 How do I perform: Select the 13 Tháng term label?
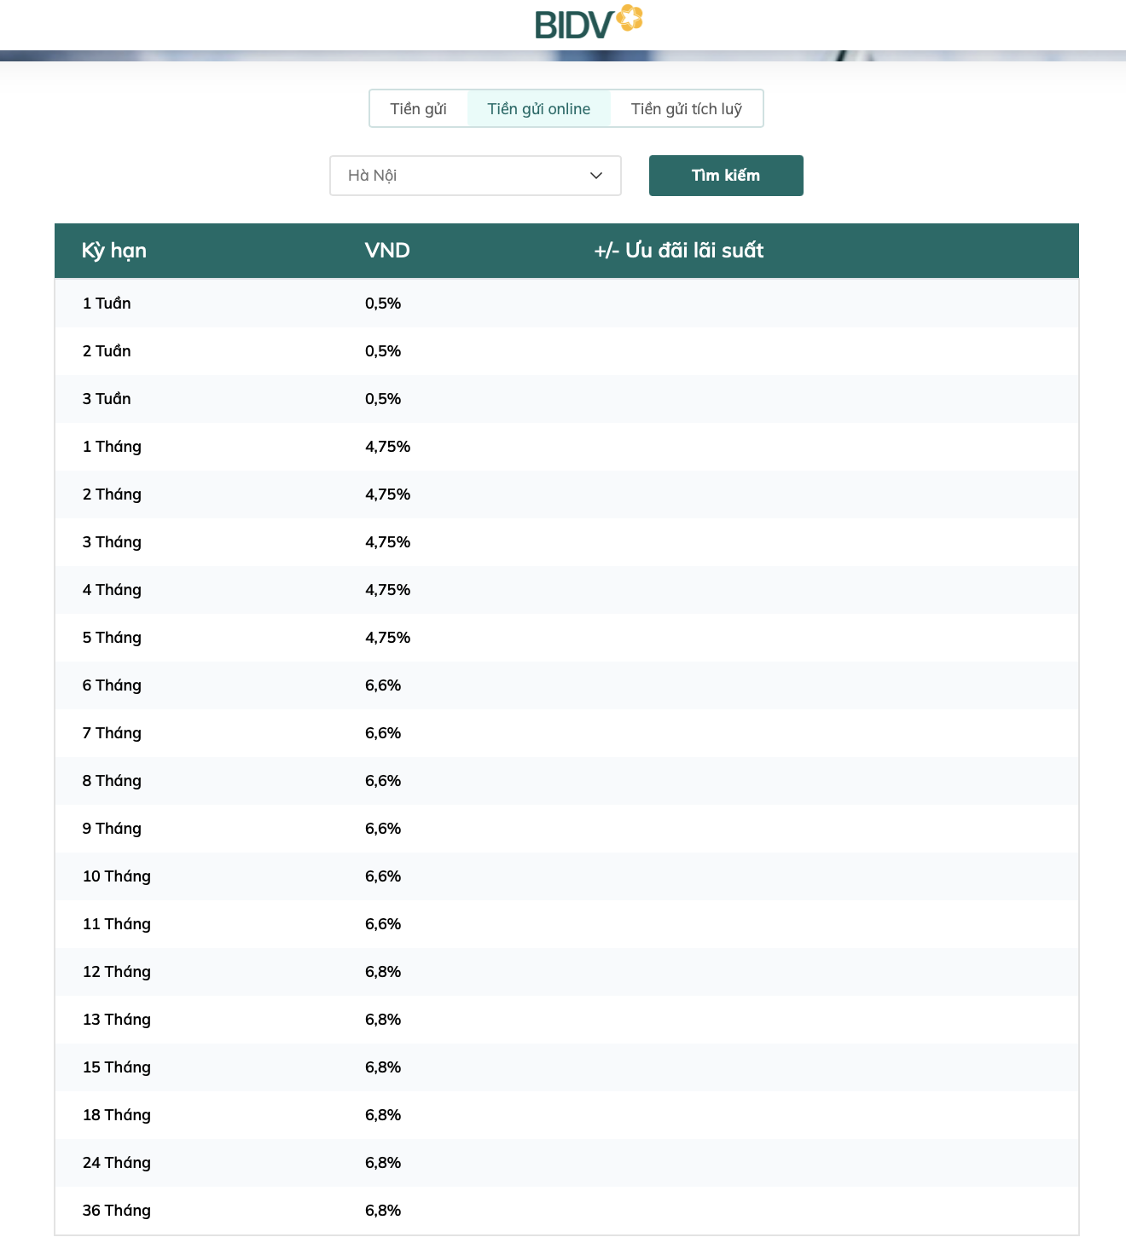(x=117, y=1020)
